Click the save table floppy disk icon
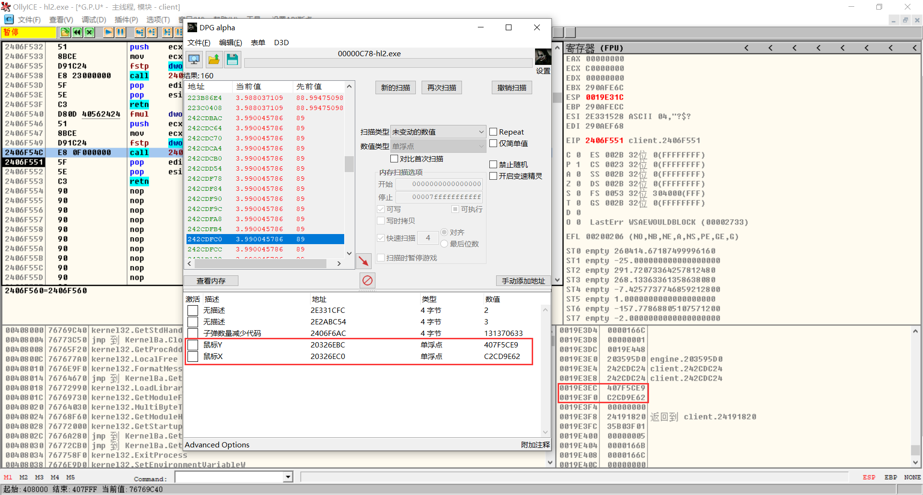Viewport: 923px width, 495px height. point(232,59)
